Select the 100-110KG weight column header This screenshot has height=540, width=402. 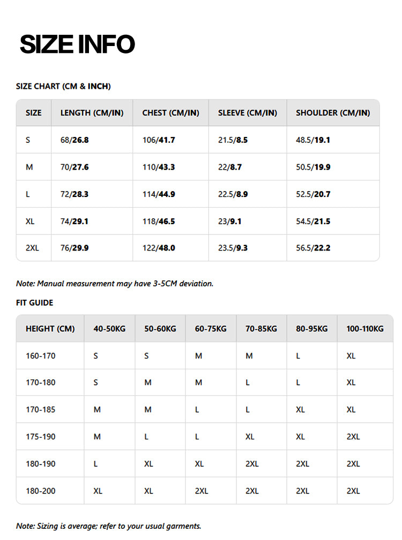coord(365,329)
